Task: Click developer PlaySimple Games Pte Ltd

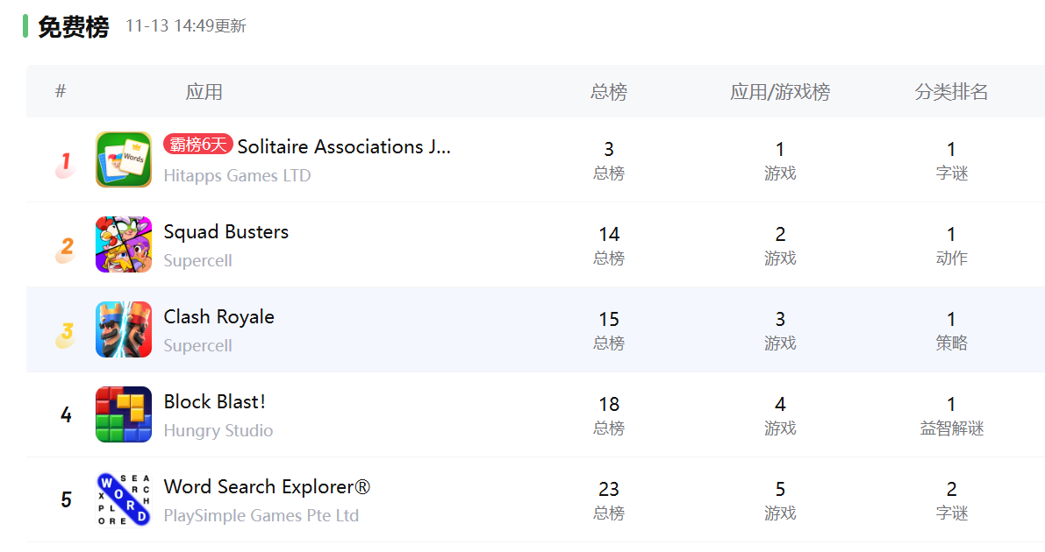Action: point(261,515)
